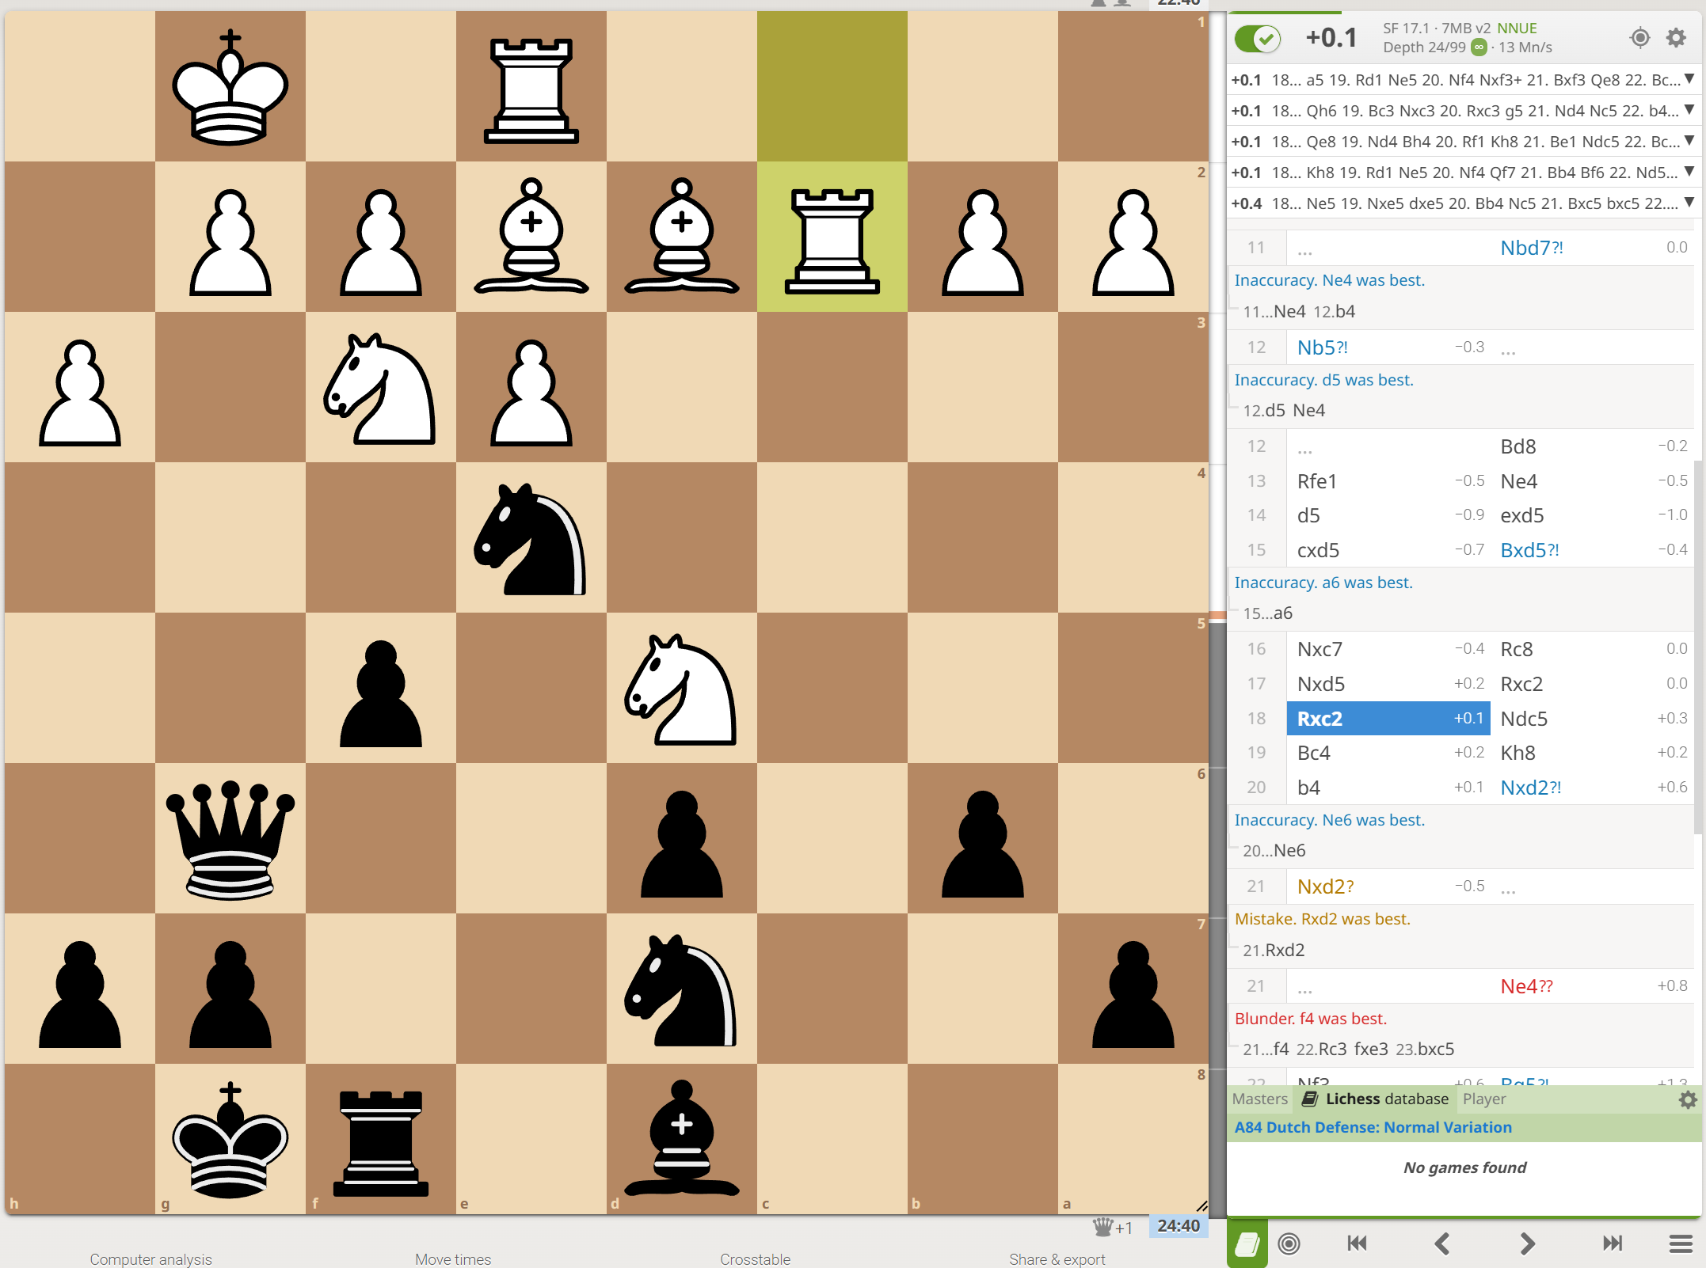Expand the 18... a5 engine line

(1689, 79)
